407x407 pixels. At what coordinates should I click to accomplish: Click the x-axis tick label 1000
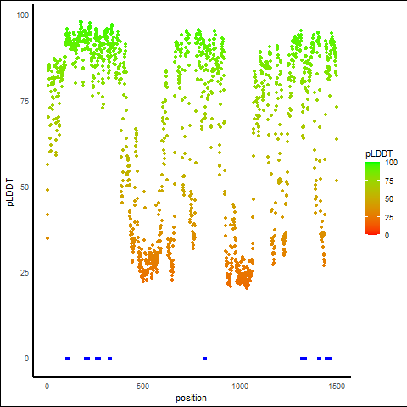click(x=240, y=387)
